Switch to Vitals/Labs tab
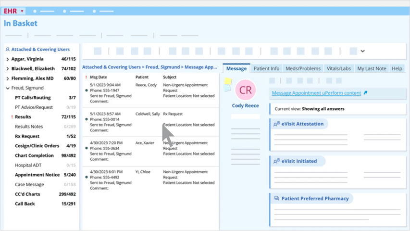Viewport: 410px width, 231px height. (338, 68)
